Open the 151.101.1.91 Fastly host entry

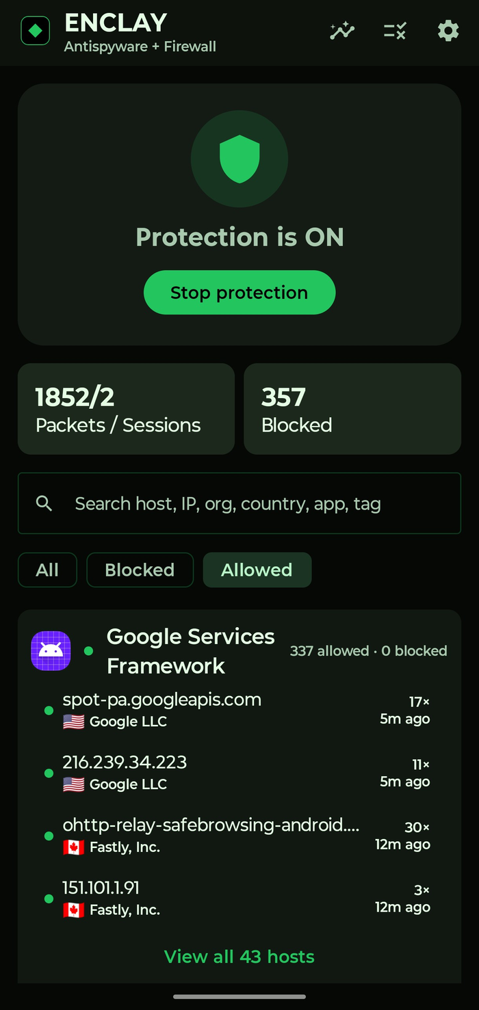[239, 899]
